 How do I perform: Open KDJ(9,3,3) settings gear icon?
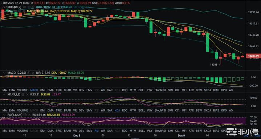click(x=23, y=95)
